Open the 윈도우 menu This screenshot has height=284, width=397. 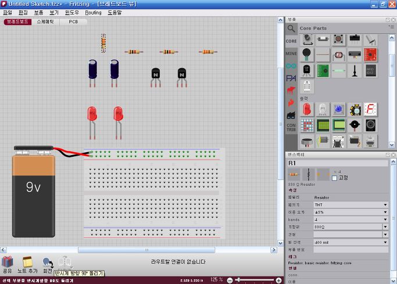coord(72,12)
